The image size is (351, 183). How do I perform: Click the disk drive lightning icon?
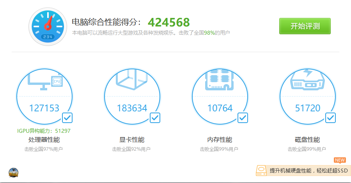point(307,79)
